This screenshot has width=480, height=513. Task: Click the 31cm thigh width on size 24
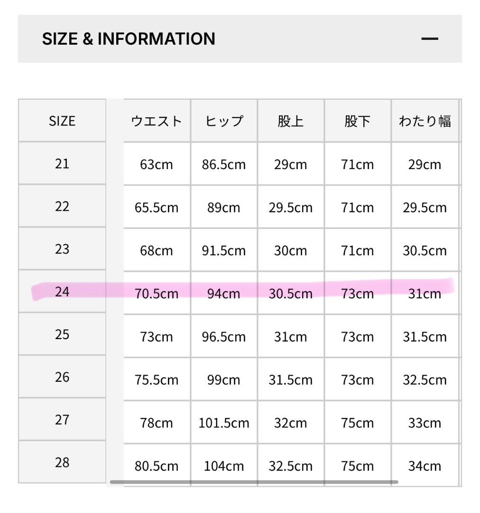[425, 294]
